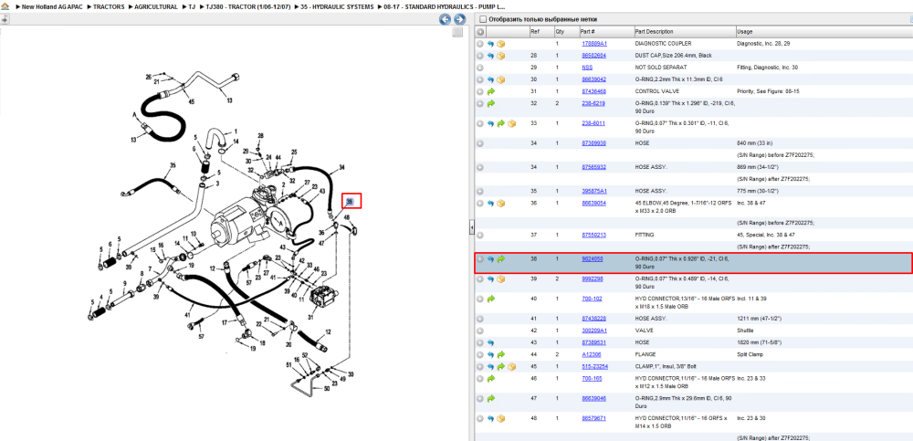Click box icon in CLAMP ref 45 row

511,366
